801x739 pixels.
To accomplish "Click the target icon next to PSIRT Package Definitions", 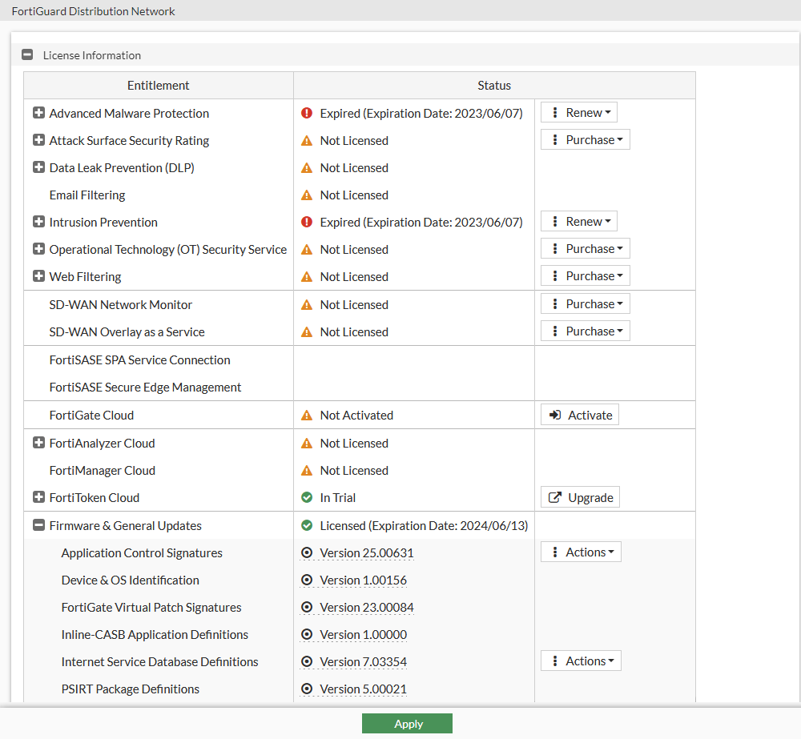I will coord(307,689).
